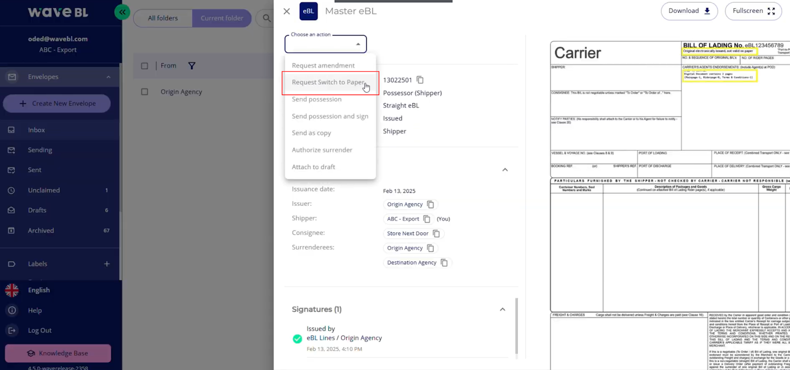
Task: Create New Envelope
Action: tap(57, 104)
